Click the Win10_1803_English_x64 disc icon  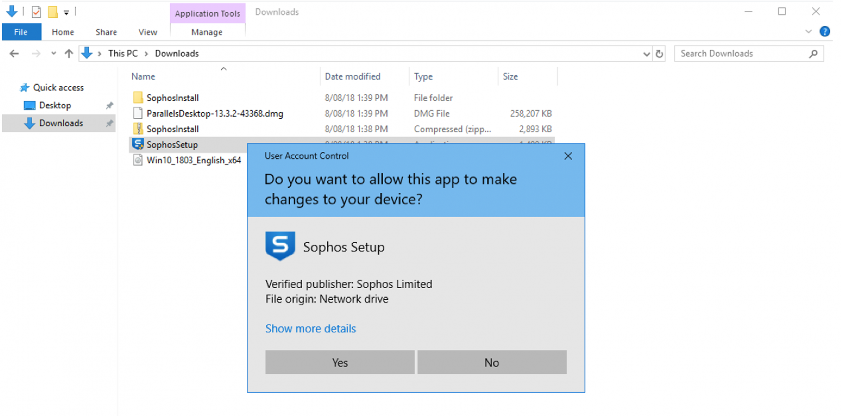(x=138, y=160)
